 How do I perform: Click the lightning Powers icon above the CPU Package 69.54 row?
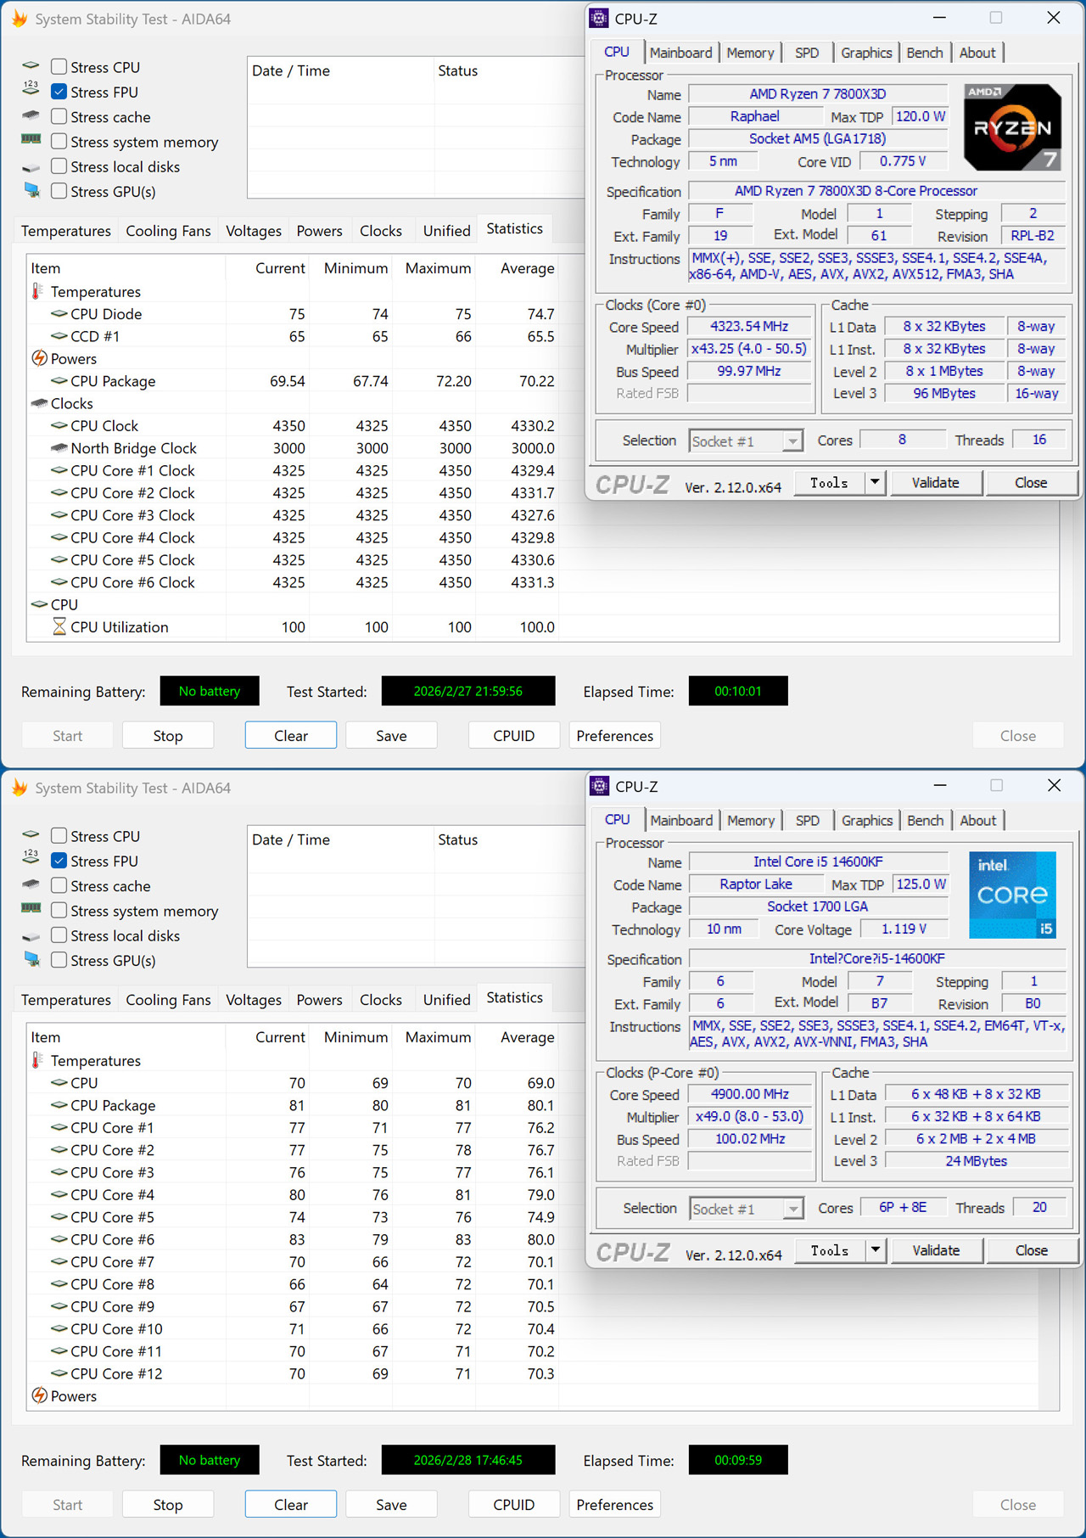(39, 358)
